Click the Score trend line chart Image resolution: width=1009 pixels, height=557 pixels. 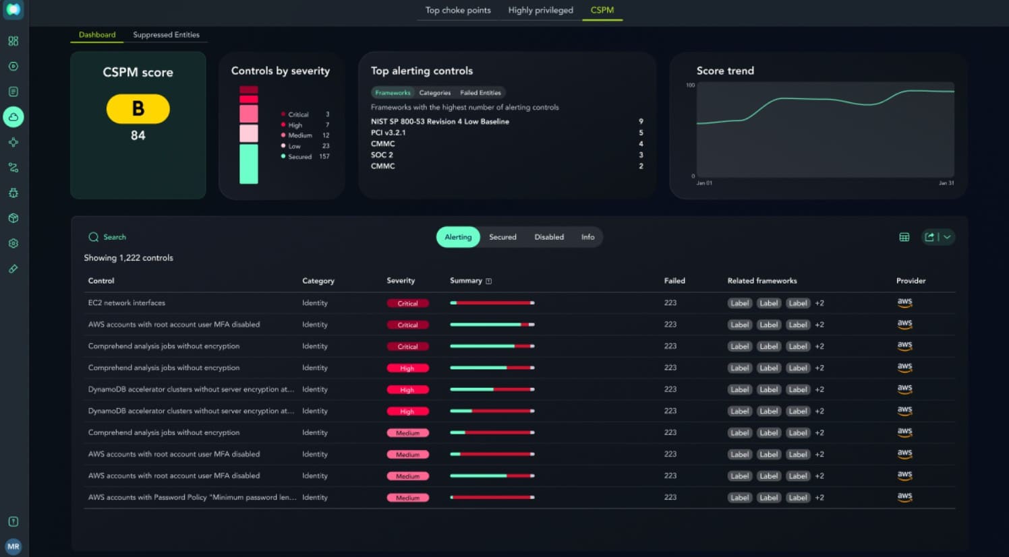(826, 129)
